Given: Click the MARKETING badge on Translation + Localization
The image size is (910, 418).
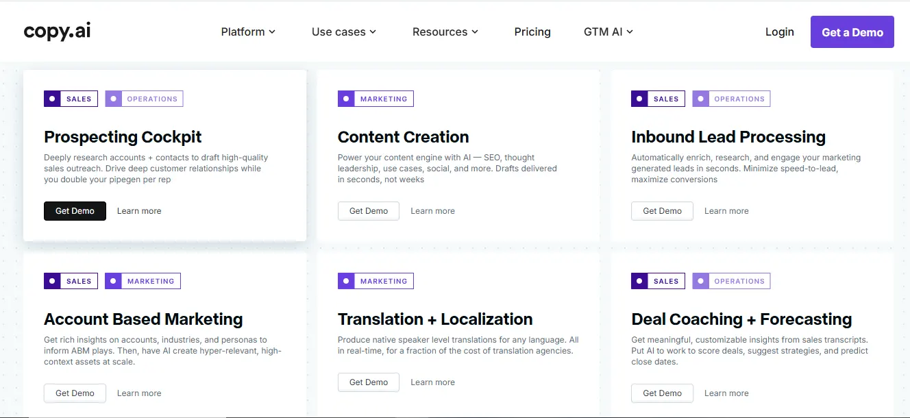Looking at the screenshot, I should tap(376, 280).
